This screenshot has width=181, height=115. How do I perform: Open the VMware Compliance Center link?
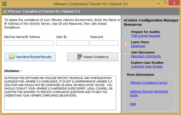(x=149, y=83)
